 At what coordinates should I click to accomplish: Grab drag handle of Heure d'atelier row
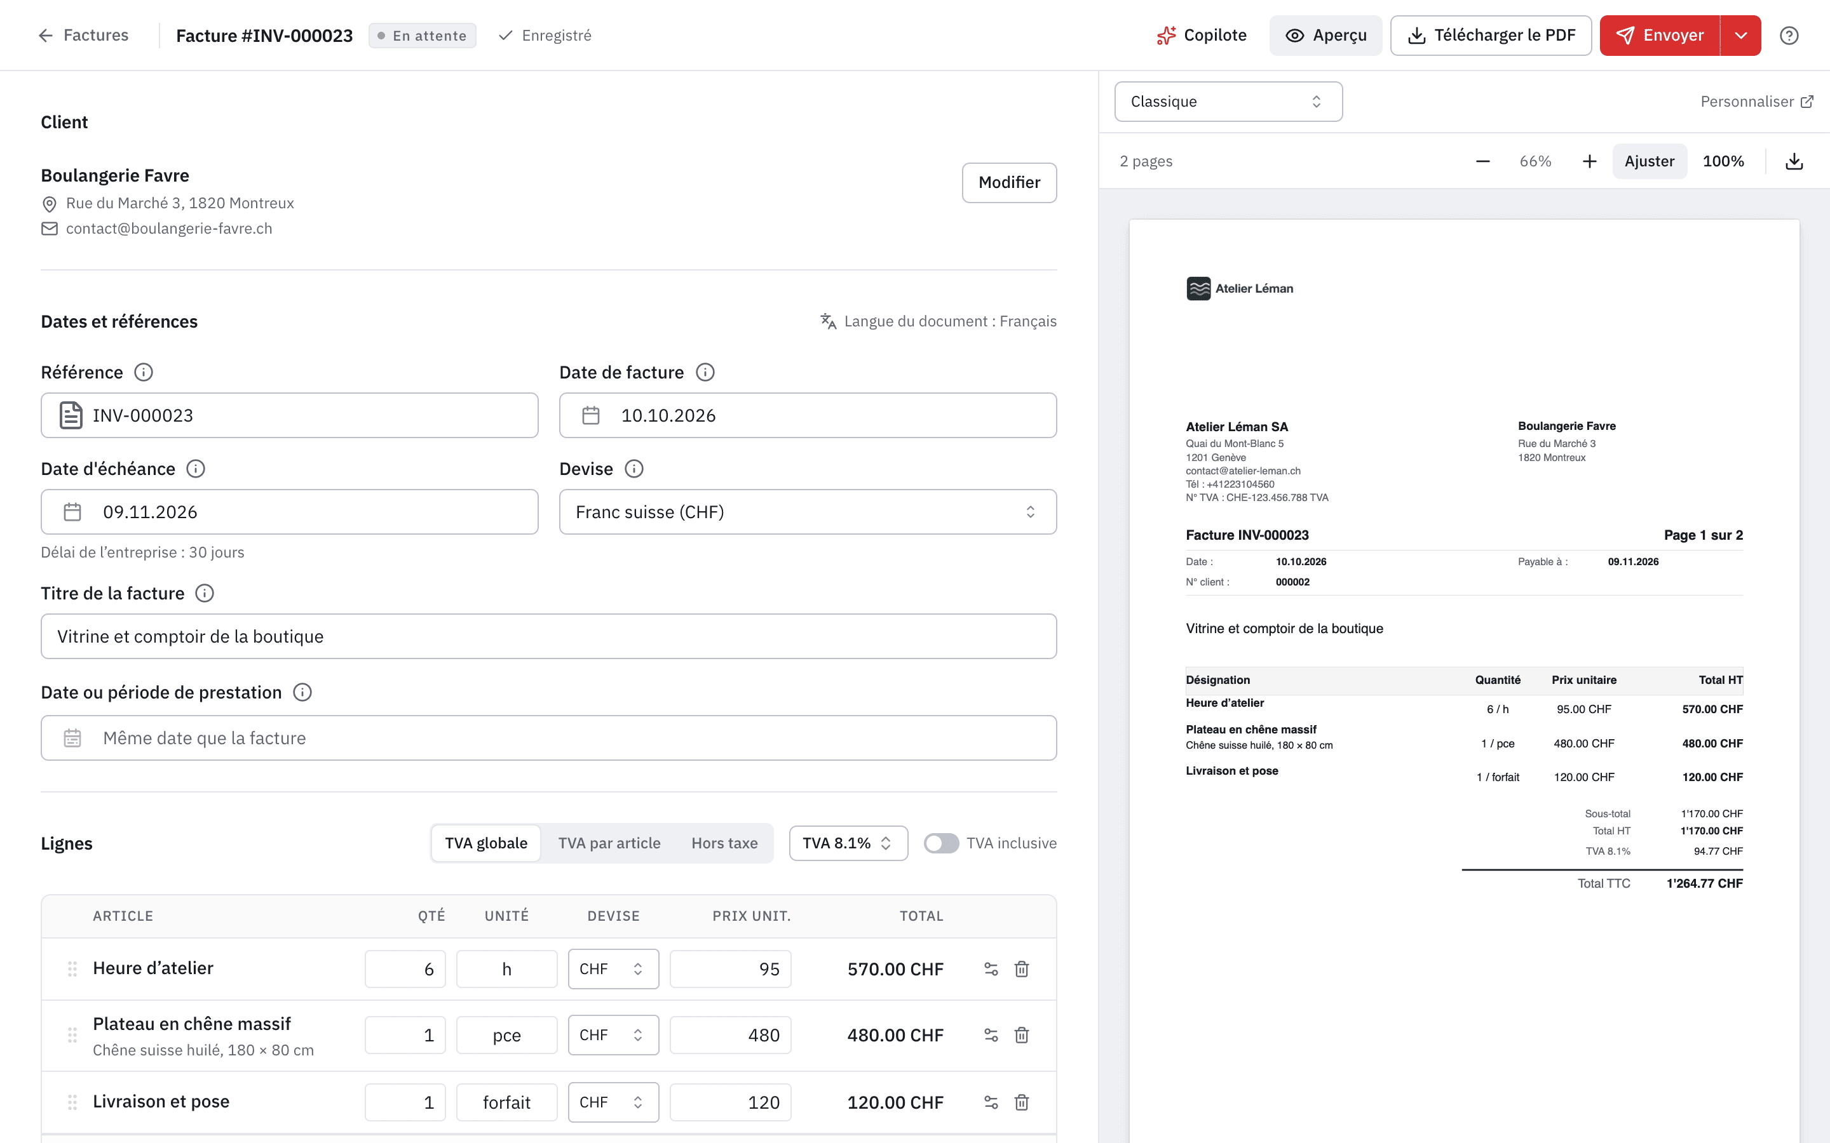72,969
